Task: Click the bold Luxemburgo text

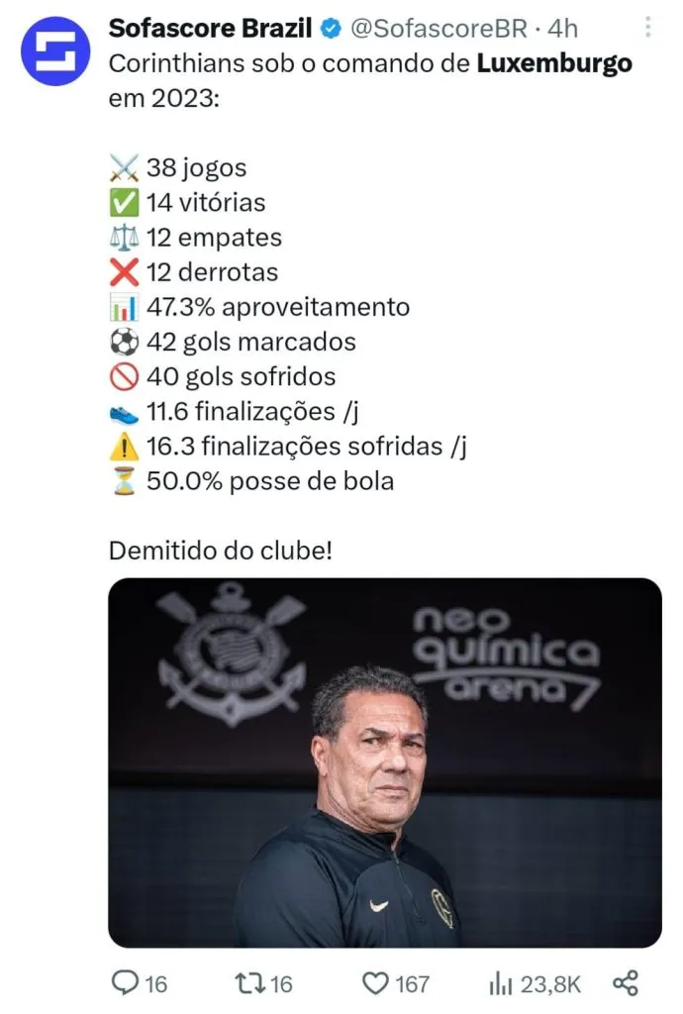Action: pos(554,65)
